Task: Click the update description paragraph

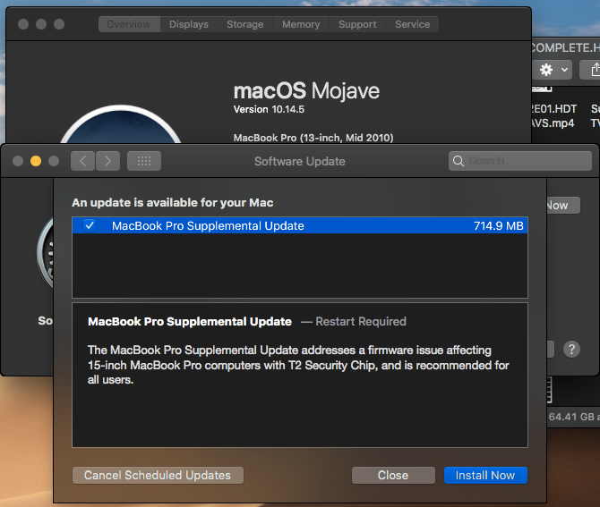Action: pyautogui.click(x=298, y=365)
